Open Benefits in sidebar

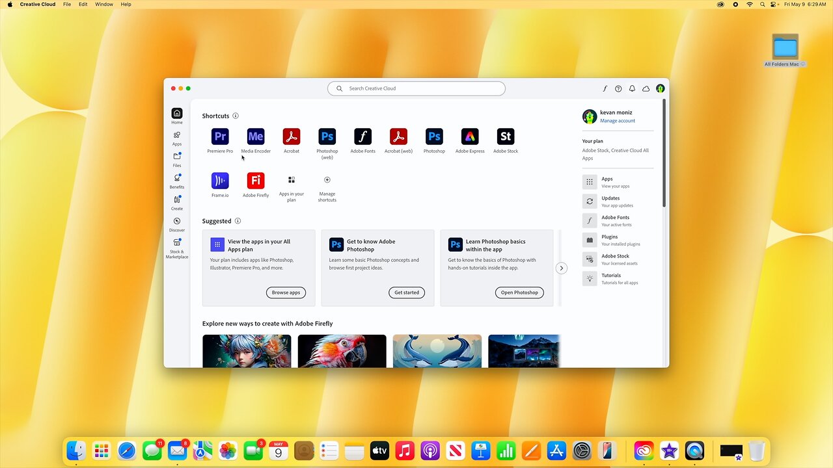pos(177,181)
